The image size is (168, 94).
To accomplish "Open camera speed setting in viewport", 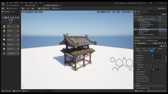I will pyautogui.click(x=128, y=12).
